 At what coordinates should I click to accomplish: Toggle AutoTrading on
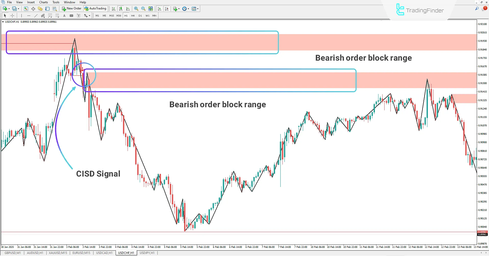[96, 8]
